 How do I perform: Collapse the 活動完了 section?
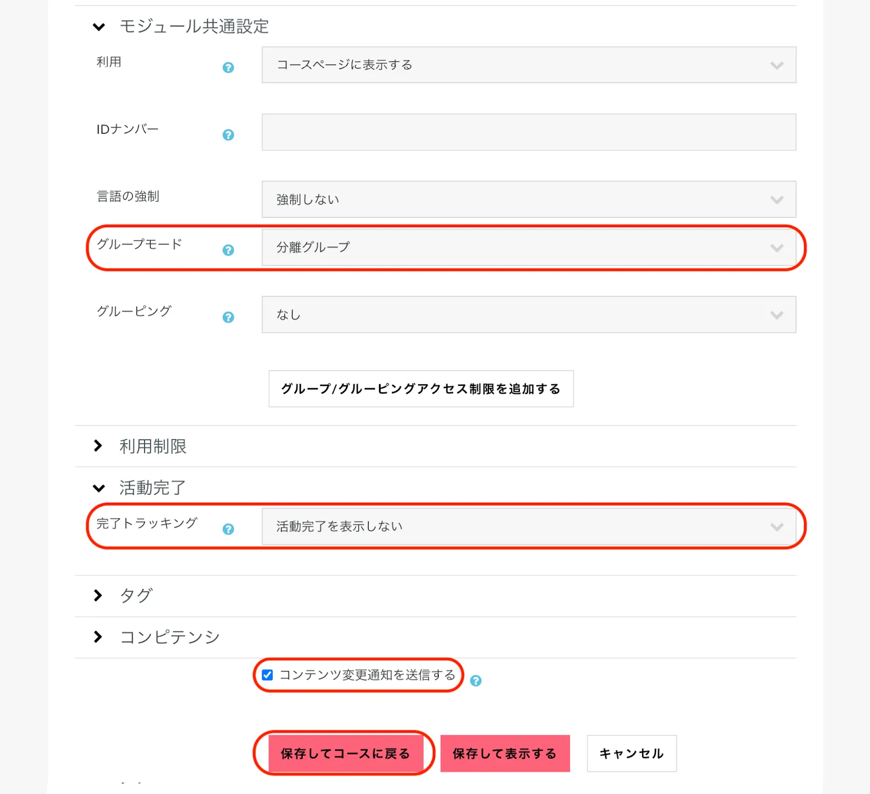point(99,488)
